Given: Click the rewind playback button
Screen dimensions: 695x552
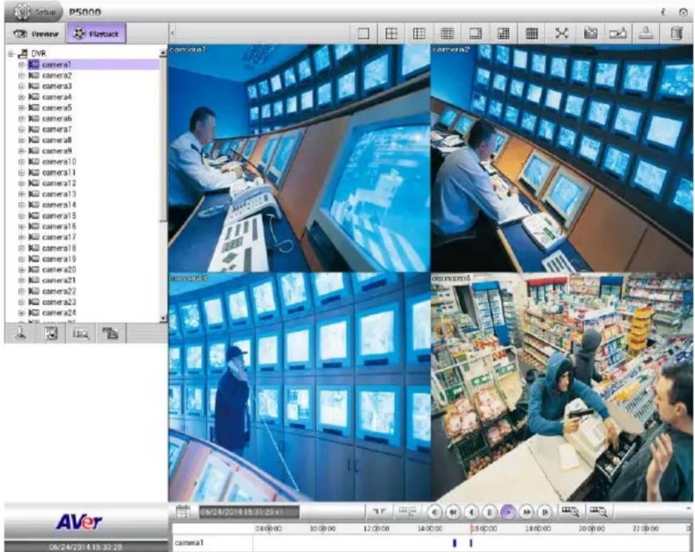Looking at the screenshot, I should [x=453, y=512].
